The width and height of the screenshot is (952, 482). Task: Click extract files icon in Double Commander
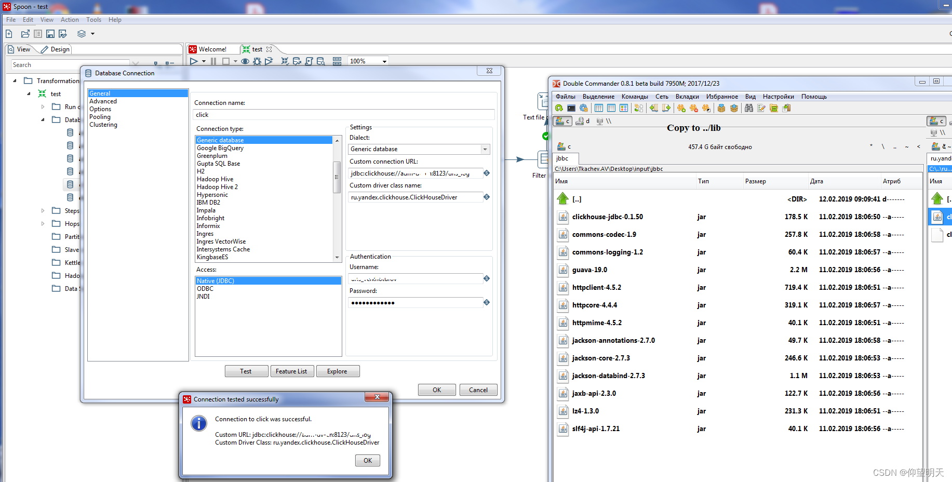[x=734, y=108]
